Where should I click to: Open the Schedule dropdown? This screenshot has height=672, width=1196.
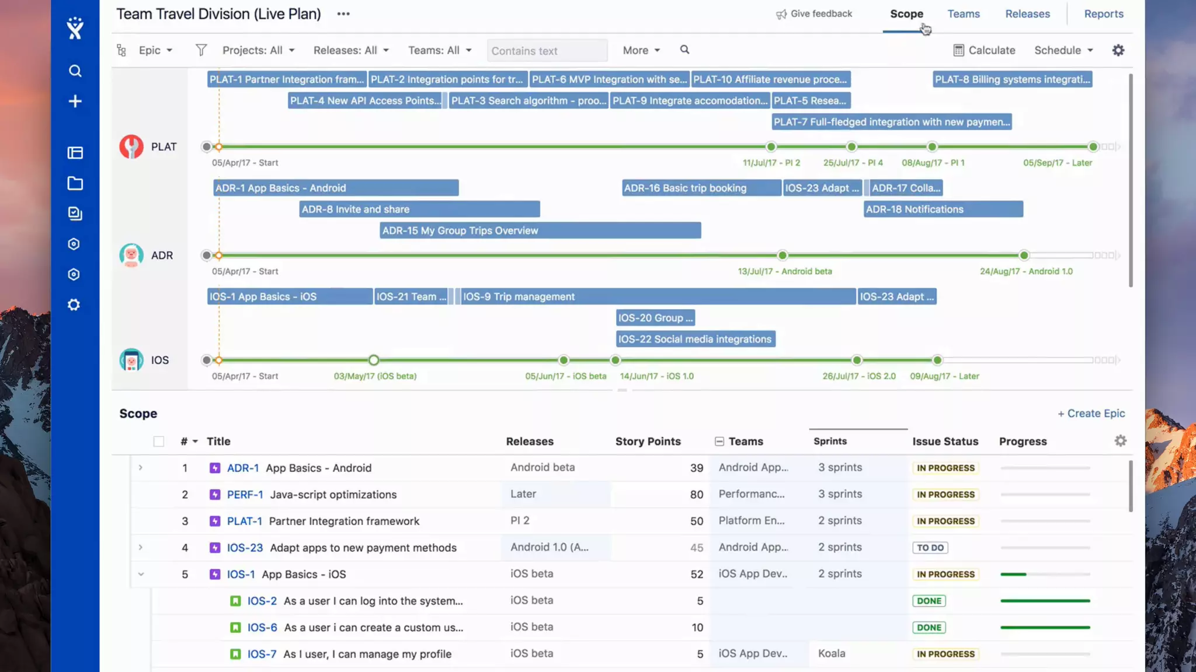coord(1063,50)
